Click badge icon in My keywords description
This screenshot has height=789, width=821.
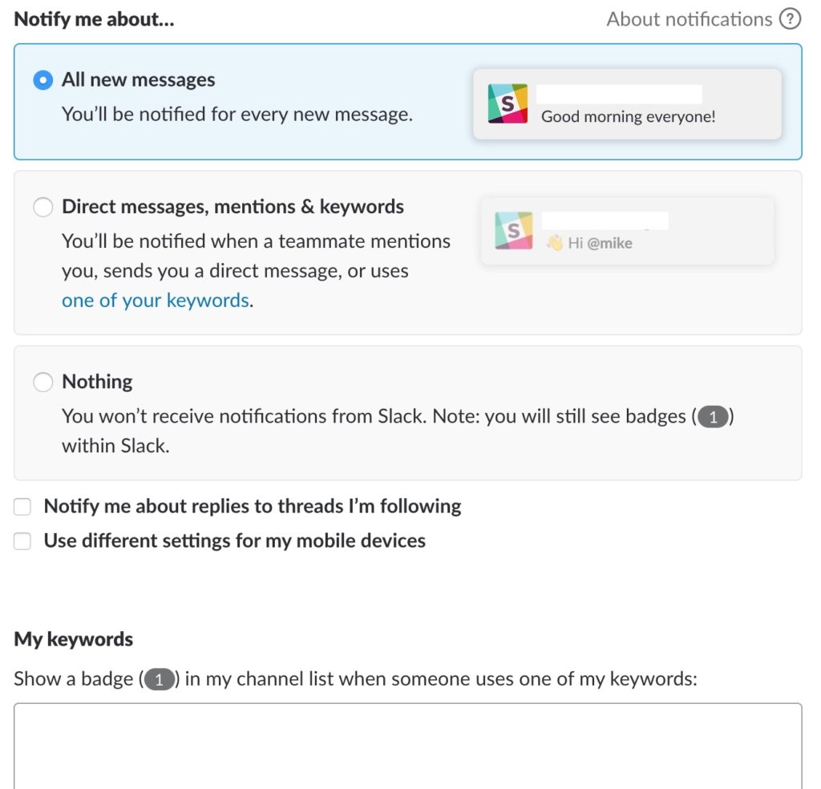[159, 680]
